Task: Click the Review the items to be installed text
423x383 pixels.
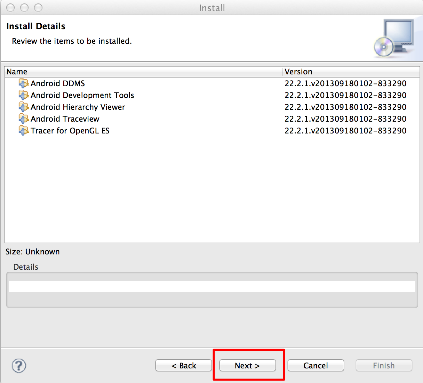Action: point(72,41)
